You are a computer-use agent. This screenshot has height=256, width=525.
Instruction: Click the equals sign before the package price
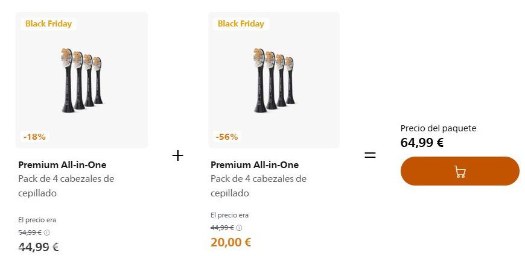(370, 155)
